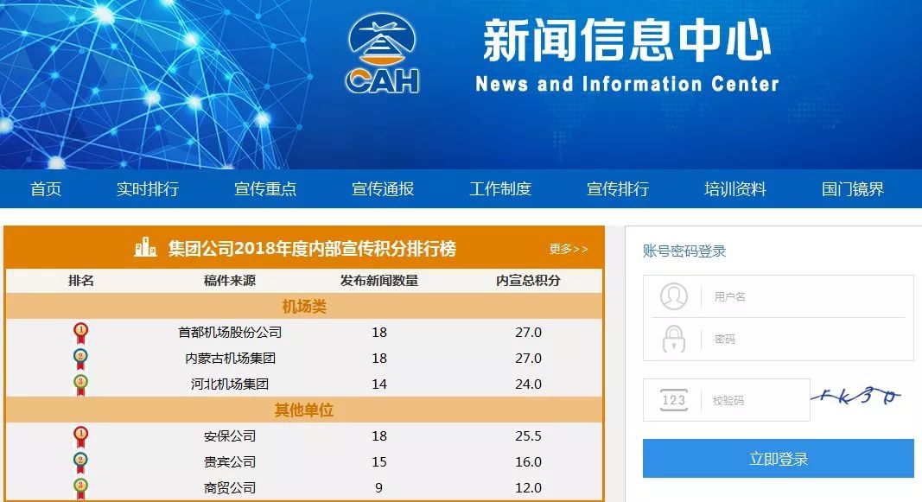Click the 更多>> link in the ranking header
The width and height of the screenshot is (922, 502).
[x=568, y=249]
